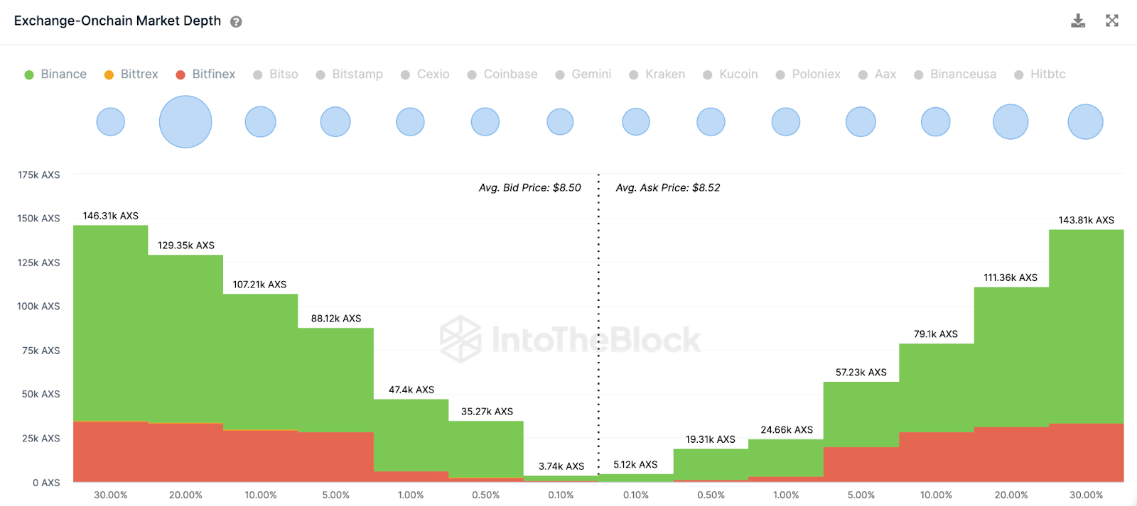Expand chart to fullscreen
The height and width of the screenshot is (506, 1137).
point(1112,21)
